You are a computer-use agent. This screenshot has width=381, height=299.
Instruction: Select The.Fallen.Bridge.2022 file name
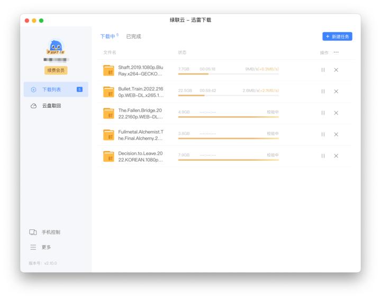pos(140,114)
